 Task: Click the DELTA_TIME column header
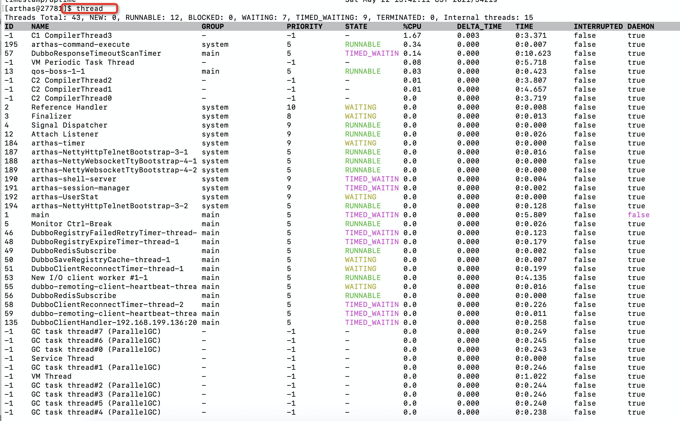click(x=479, y=26)
